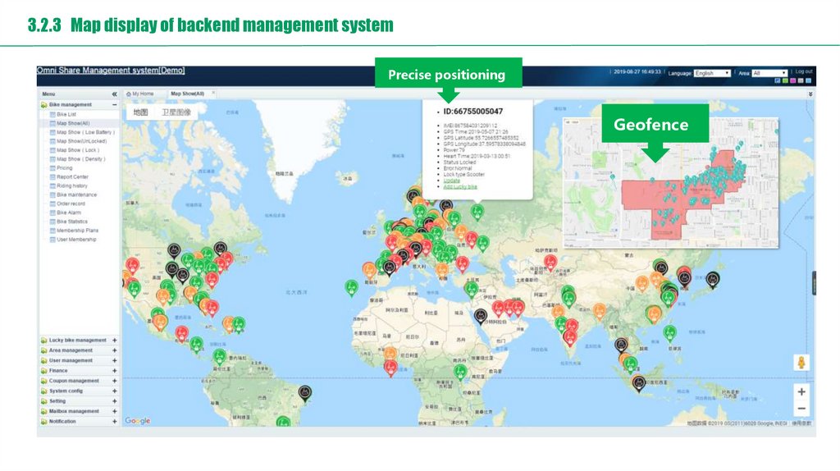This screenshot has height=471, width=840.
Task: Click the red marker in Central Asia
Action: click(x=550, y=263)
